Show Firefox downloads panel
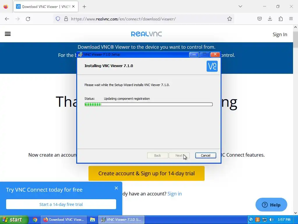The height and width of the screenshot is (224, 298). (x=270, y=19)
